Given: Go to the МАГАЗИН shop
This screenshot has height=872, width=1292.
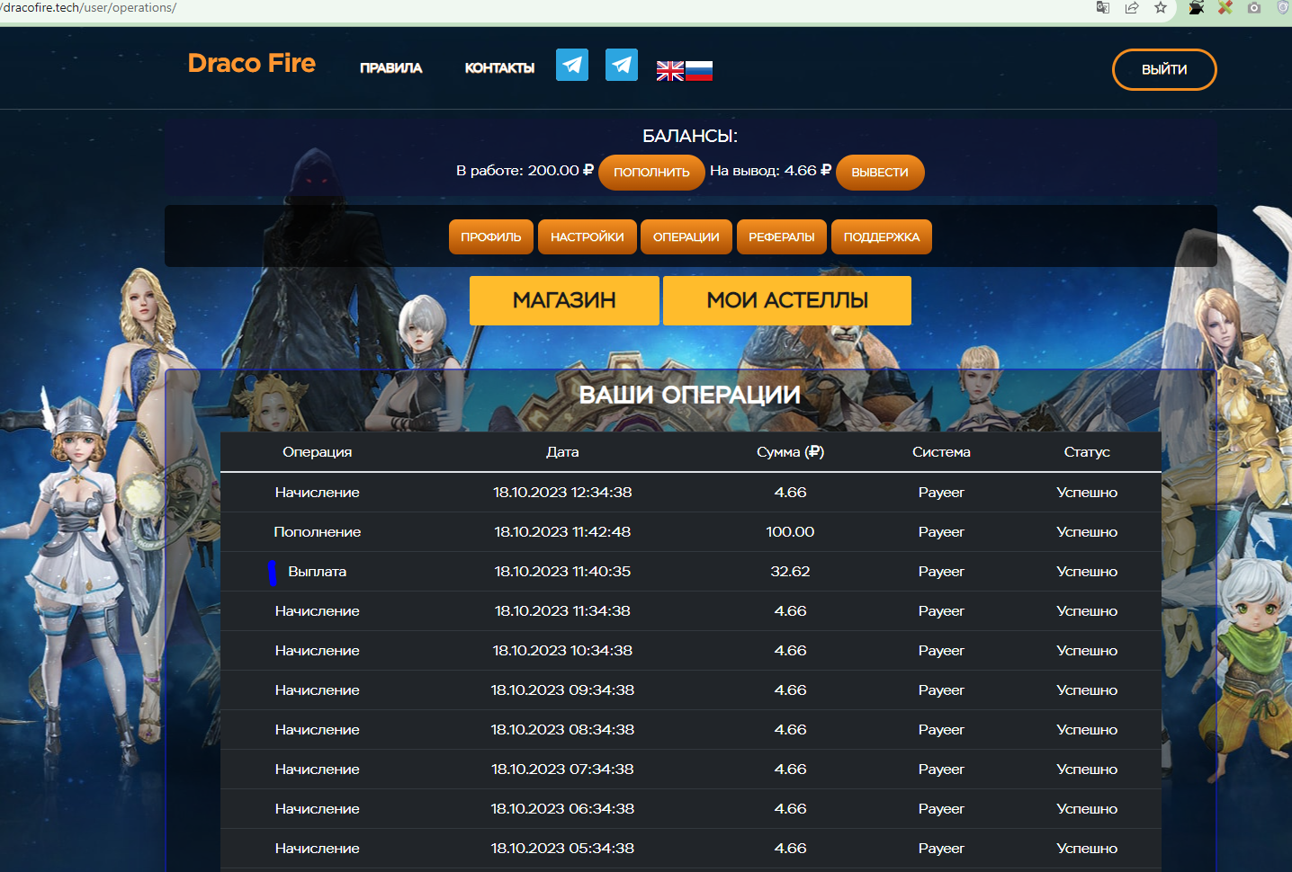Looking at the screenshot, I should tap(564, 300).
